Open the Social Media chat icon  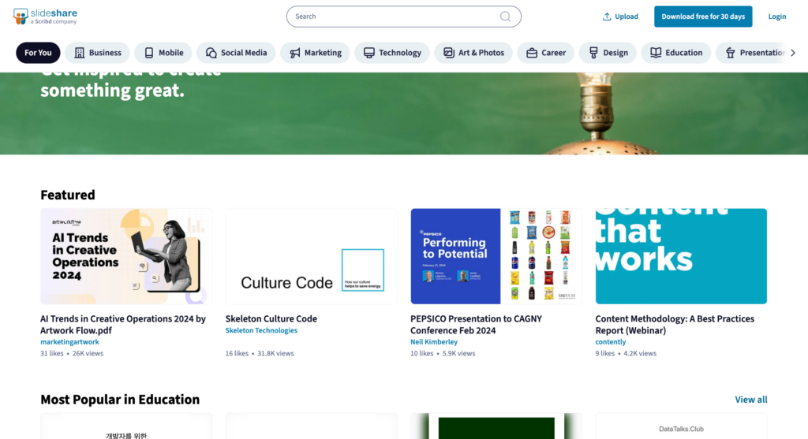[211, 53]
